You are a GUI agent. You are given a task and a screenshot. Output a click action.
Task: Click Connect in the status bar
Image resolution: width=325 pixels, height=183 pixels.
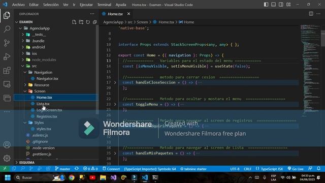pos(111,169)
